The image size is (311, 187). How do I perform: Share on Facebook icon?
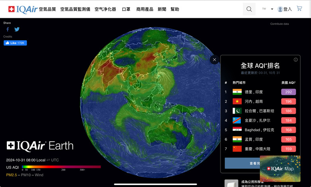tap(8, 30)
